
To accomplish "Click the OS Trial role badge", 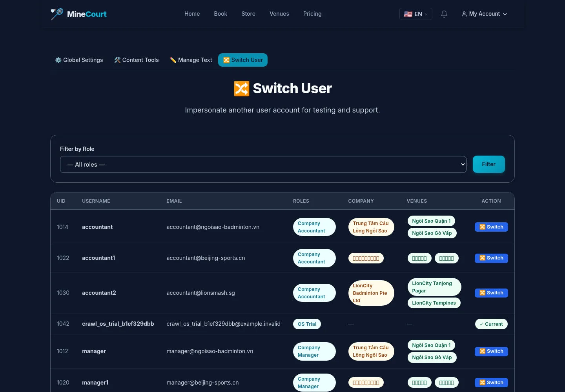I will click(307, 324).
